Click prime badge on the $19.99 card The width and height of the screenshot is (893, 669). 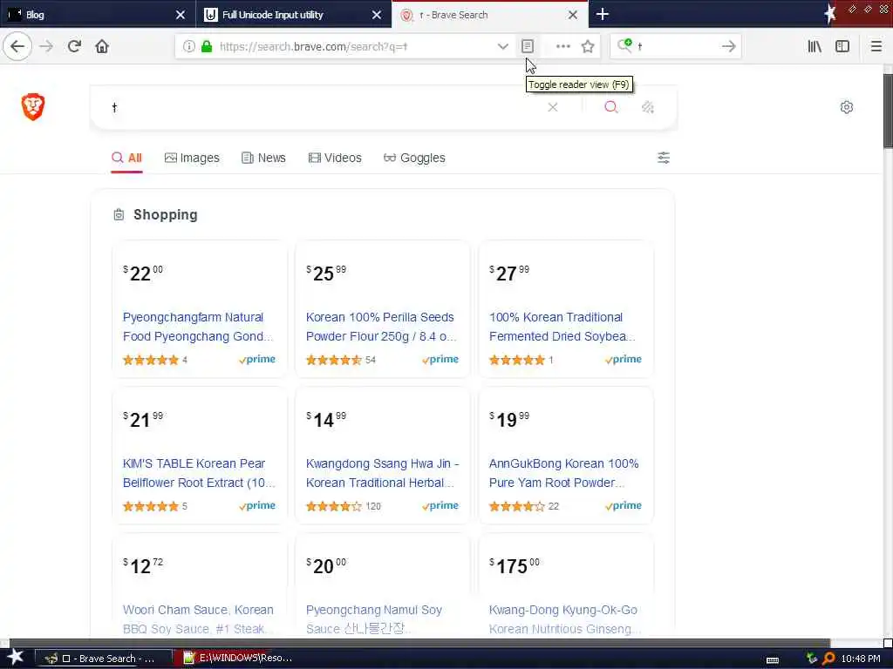click(623, 505)
